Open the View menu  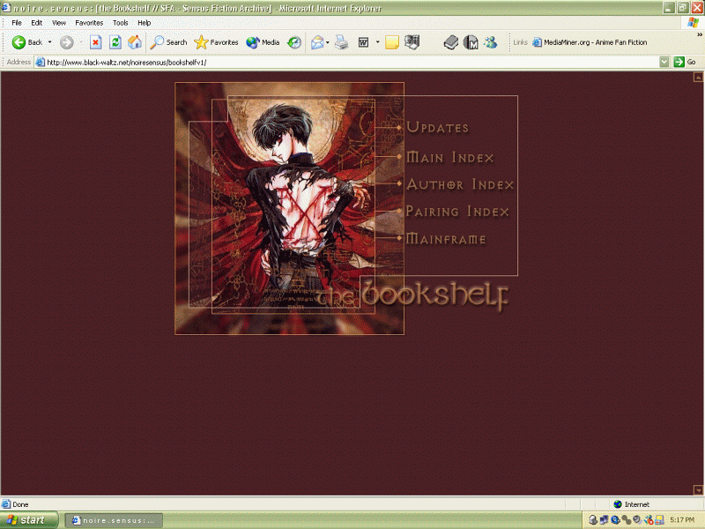[59, 22]
